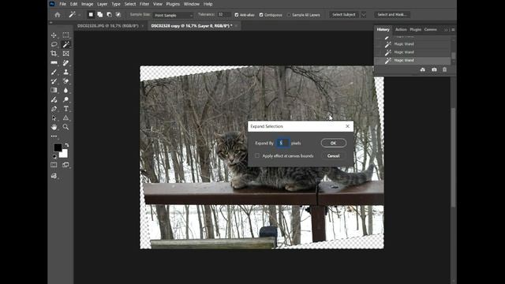Switch to the Actions panel tab
Image resolution: width=505 pixels, height=284 pixels.
[401, 30]
